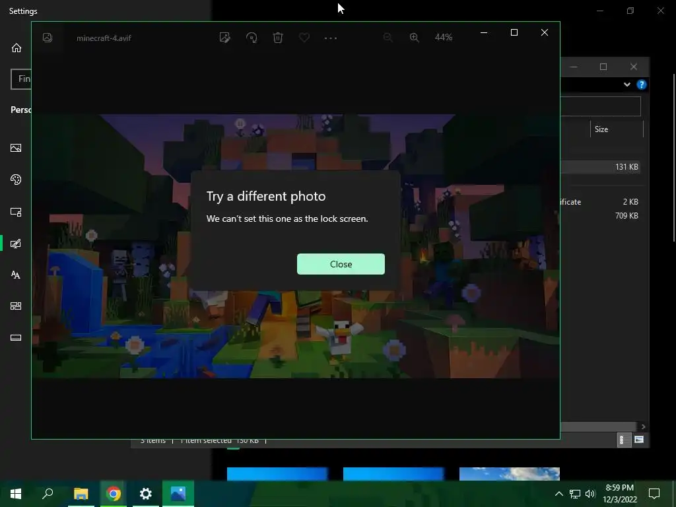Open the Action Center notifications
676x507 pixels.
(654, 494)
